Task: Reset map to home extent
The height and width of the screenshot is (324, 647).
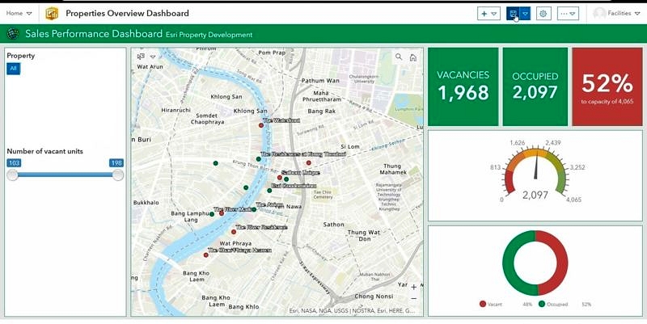Action: (x=412, y=57)
